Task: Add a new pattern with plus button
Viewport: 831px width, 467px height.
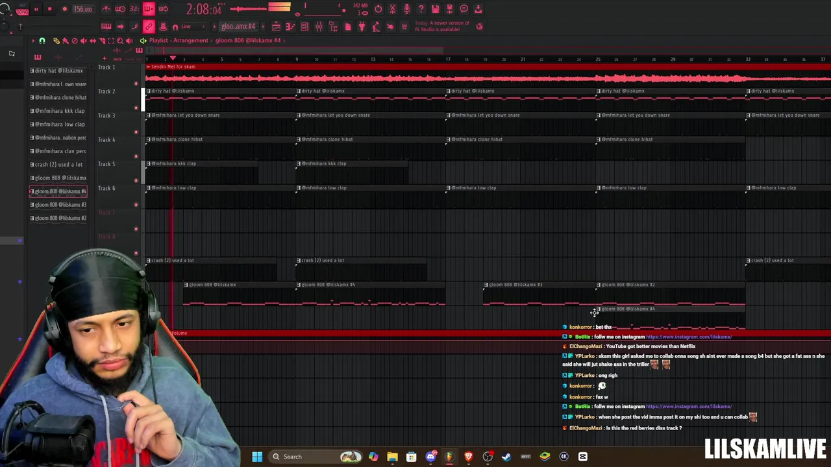Action: [264, 27]
